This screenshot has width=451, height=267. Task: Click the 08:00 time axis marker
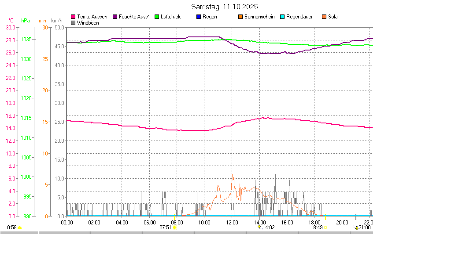point(177,222)
